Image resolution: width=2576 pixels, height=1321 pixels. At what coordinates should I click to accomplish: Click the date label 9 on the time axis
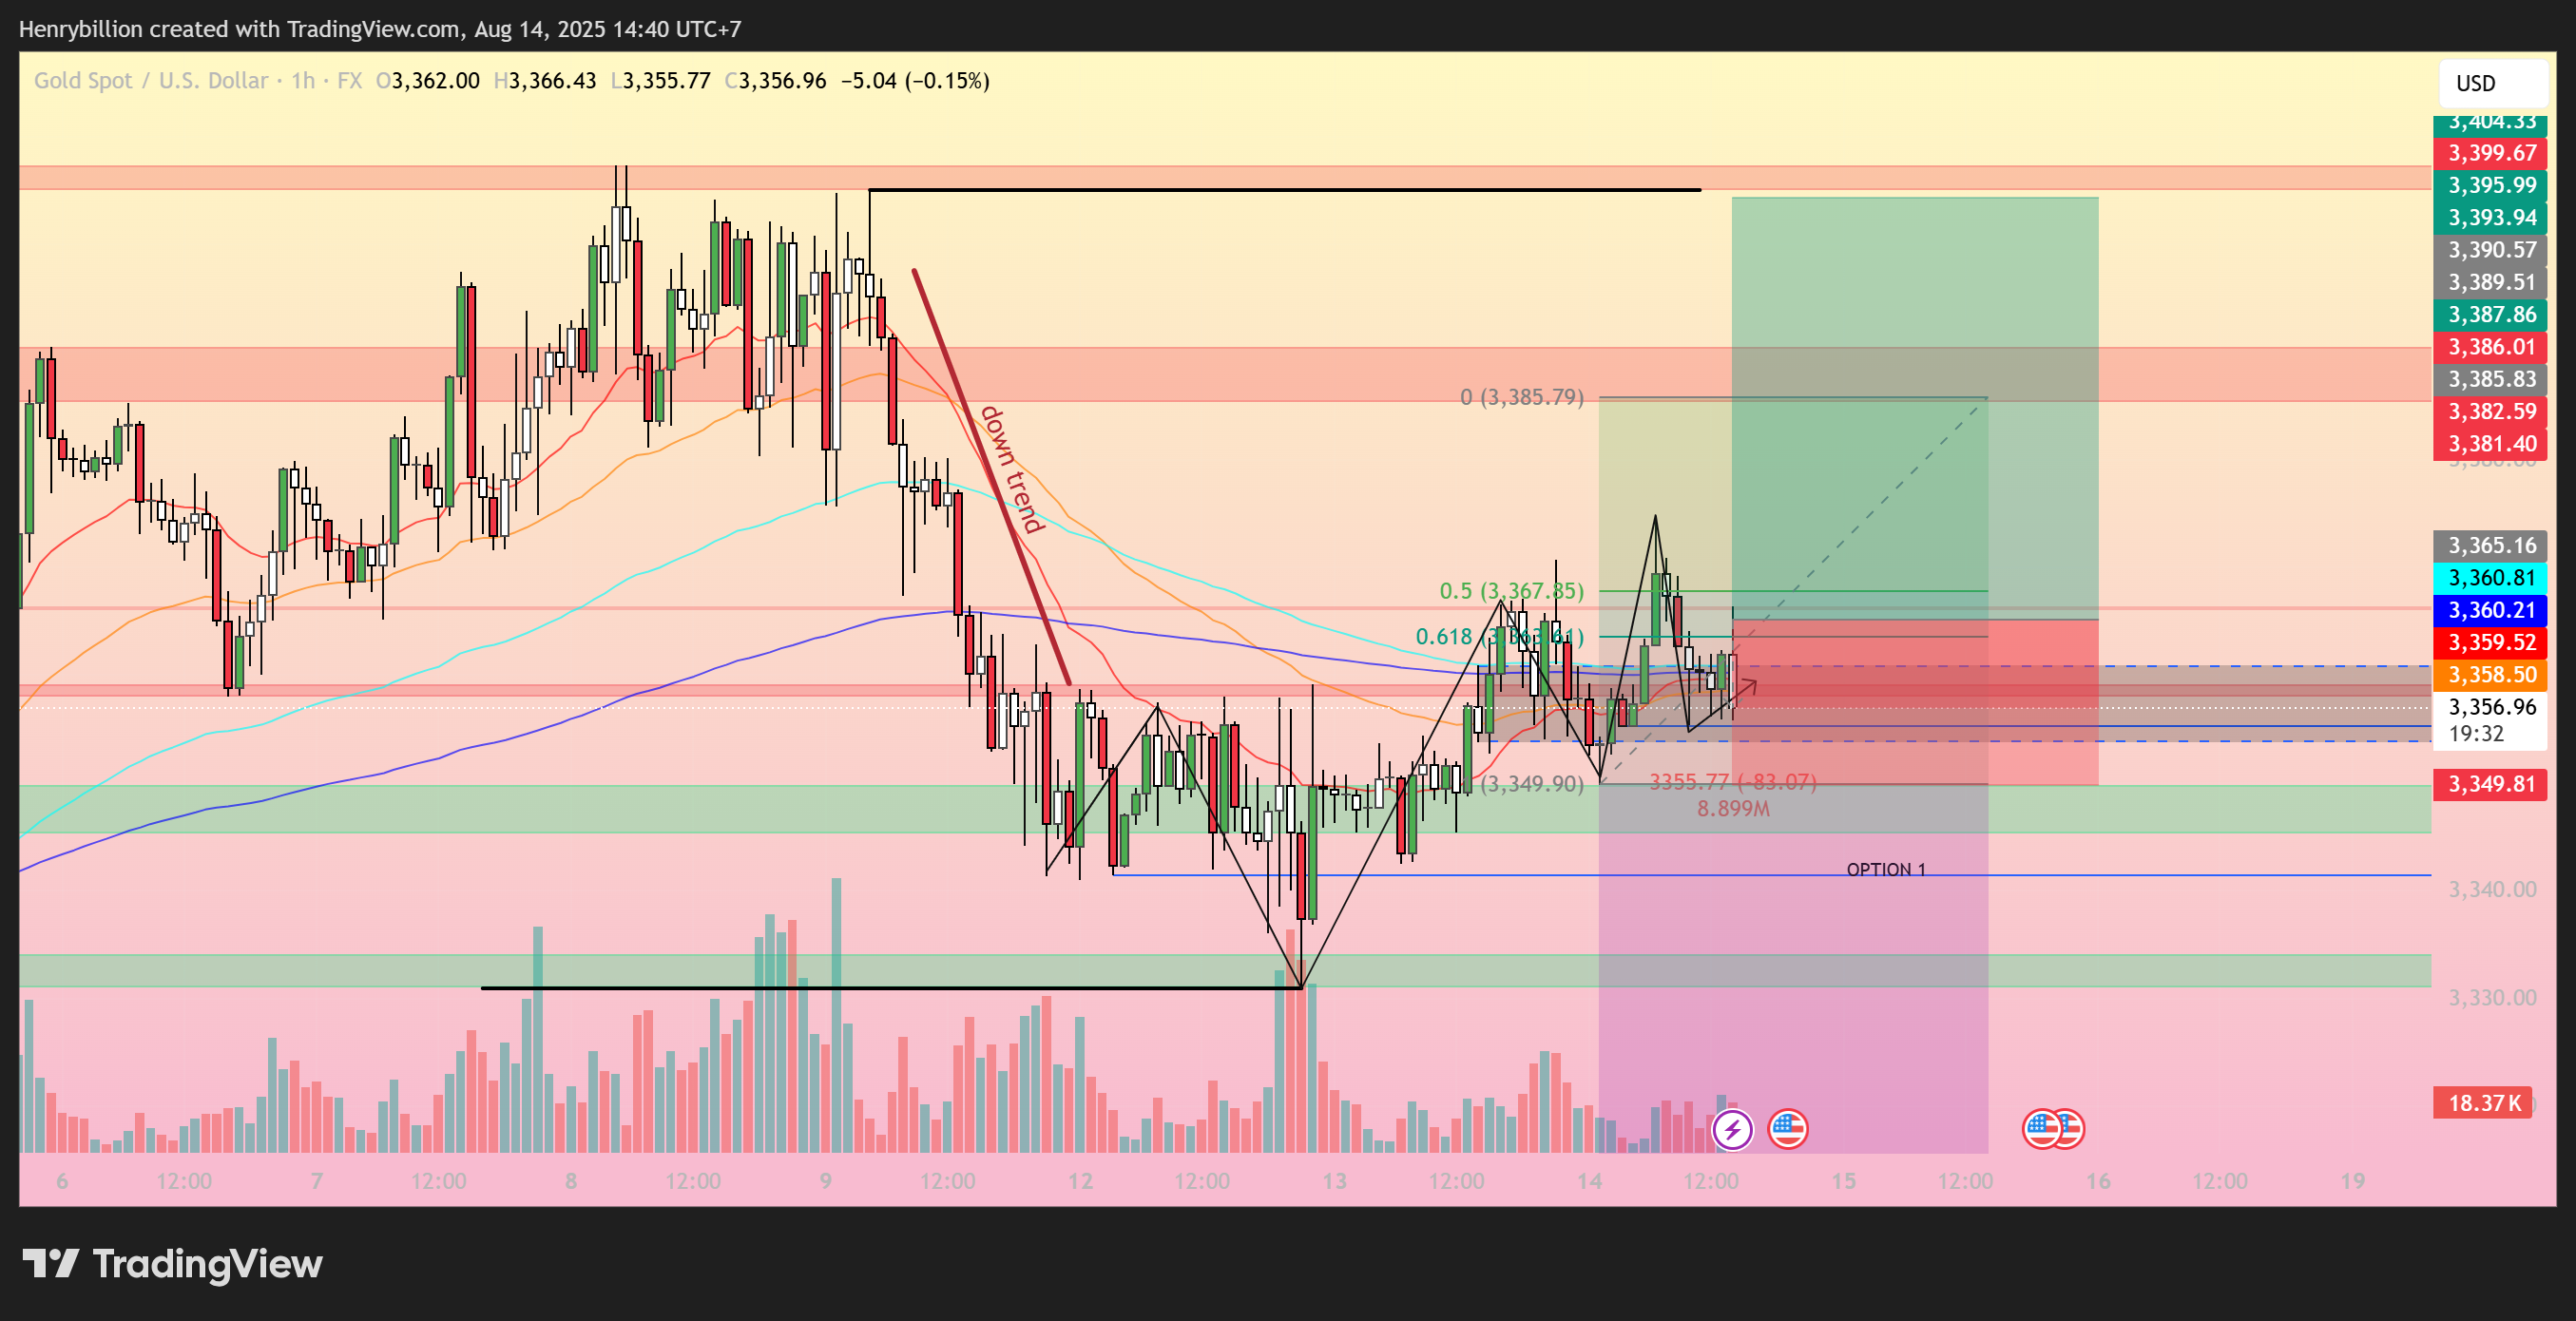tap(825, 1181)
